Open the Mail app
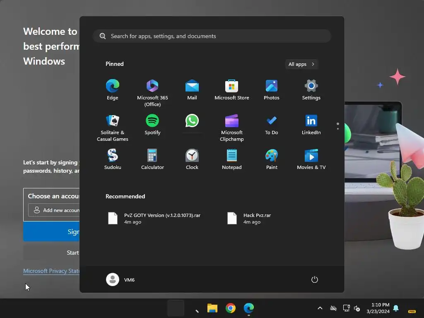 192,90
